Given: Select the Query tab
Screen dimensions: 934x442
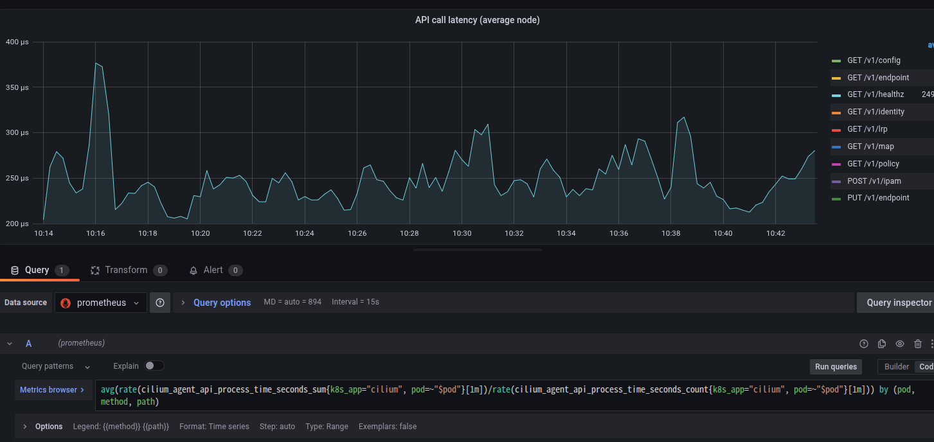Looking at the screenshot, I should [40, 270].
